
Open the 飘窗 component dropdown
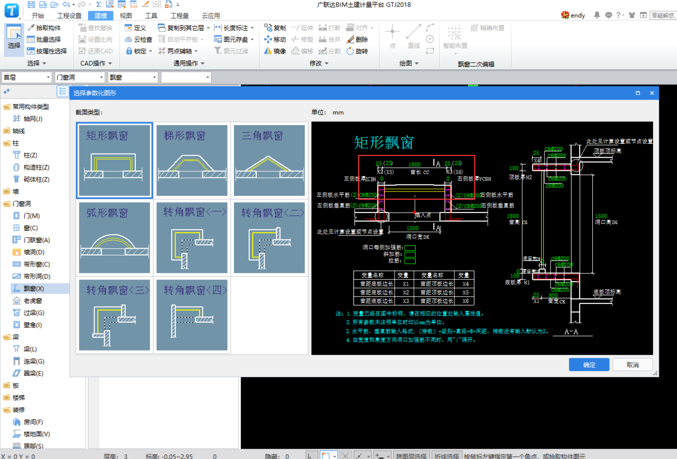click(133, 77)
